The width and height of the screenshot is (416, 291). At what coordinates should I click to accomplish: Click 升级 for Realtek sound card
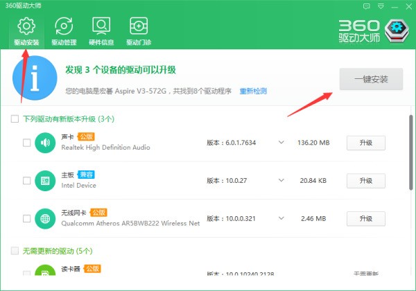[366, 143]
